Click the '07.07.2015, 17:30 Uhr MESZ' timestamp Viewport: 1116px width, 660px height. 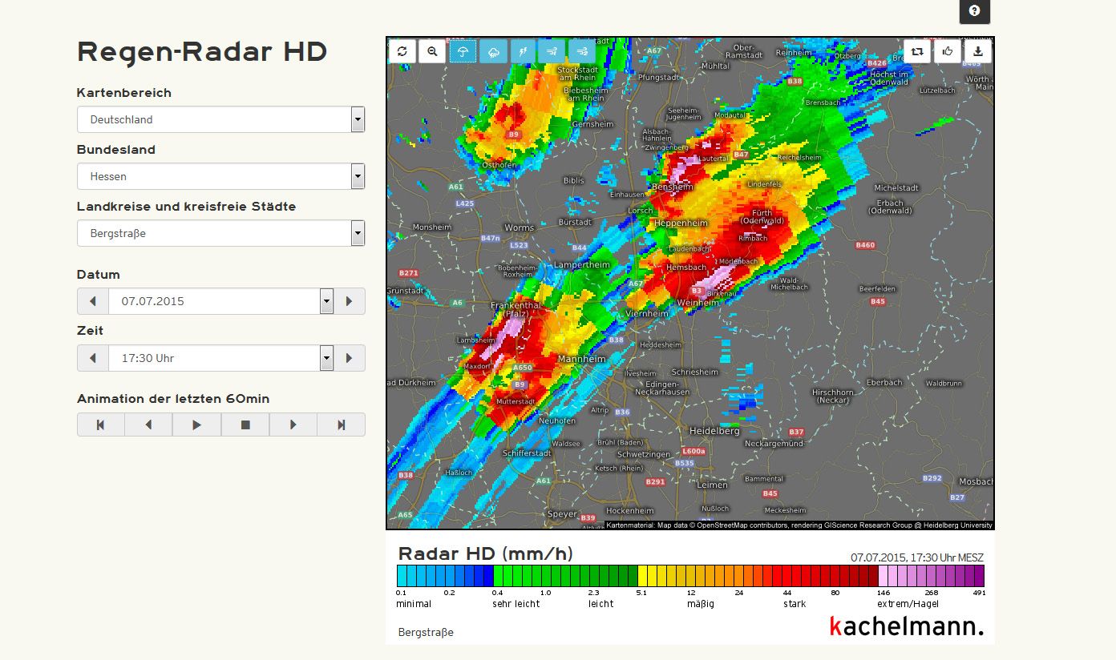click(x=917, y=557)
